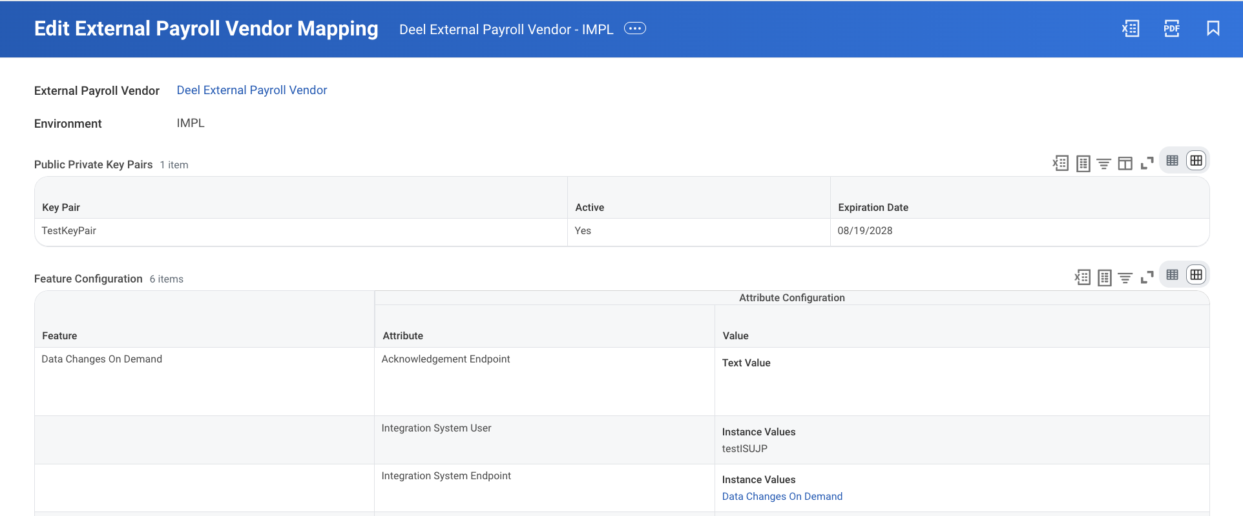The image size is (1243, 516).
Task: Export Feature Configuration to worksheet
Action: (x=1105, y=277)
